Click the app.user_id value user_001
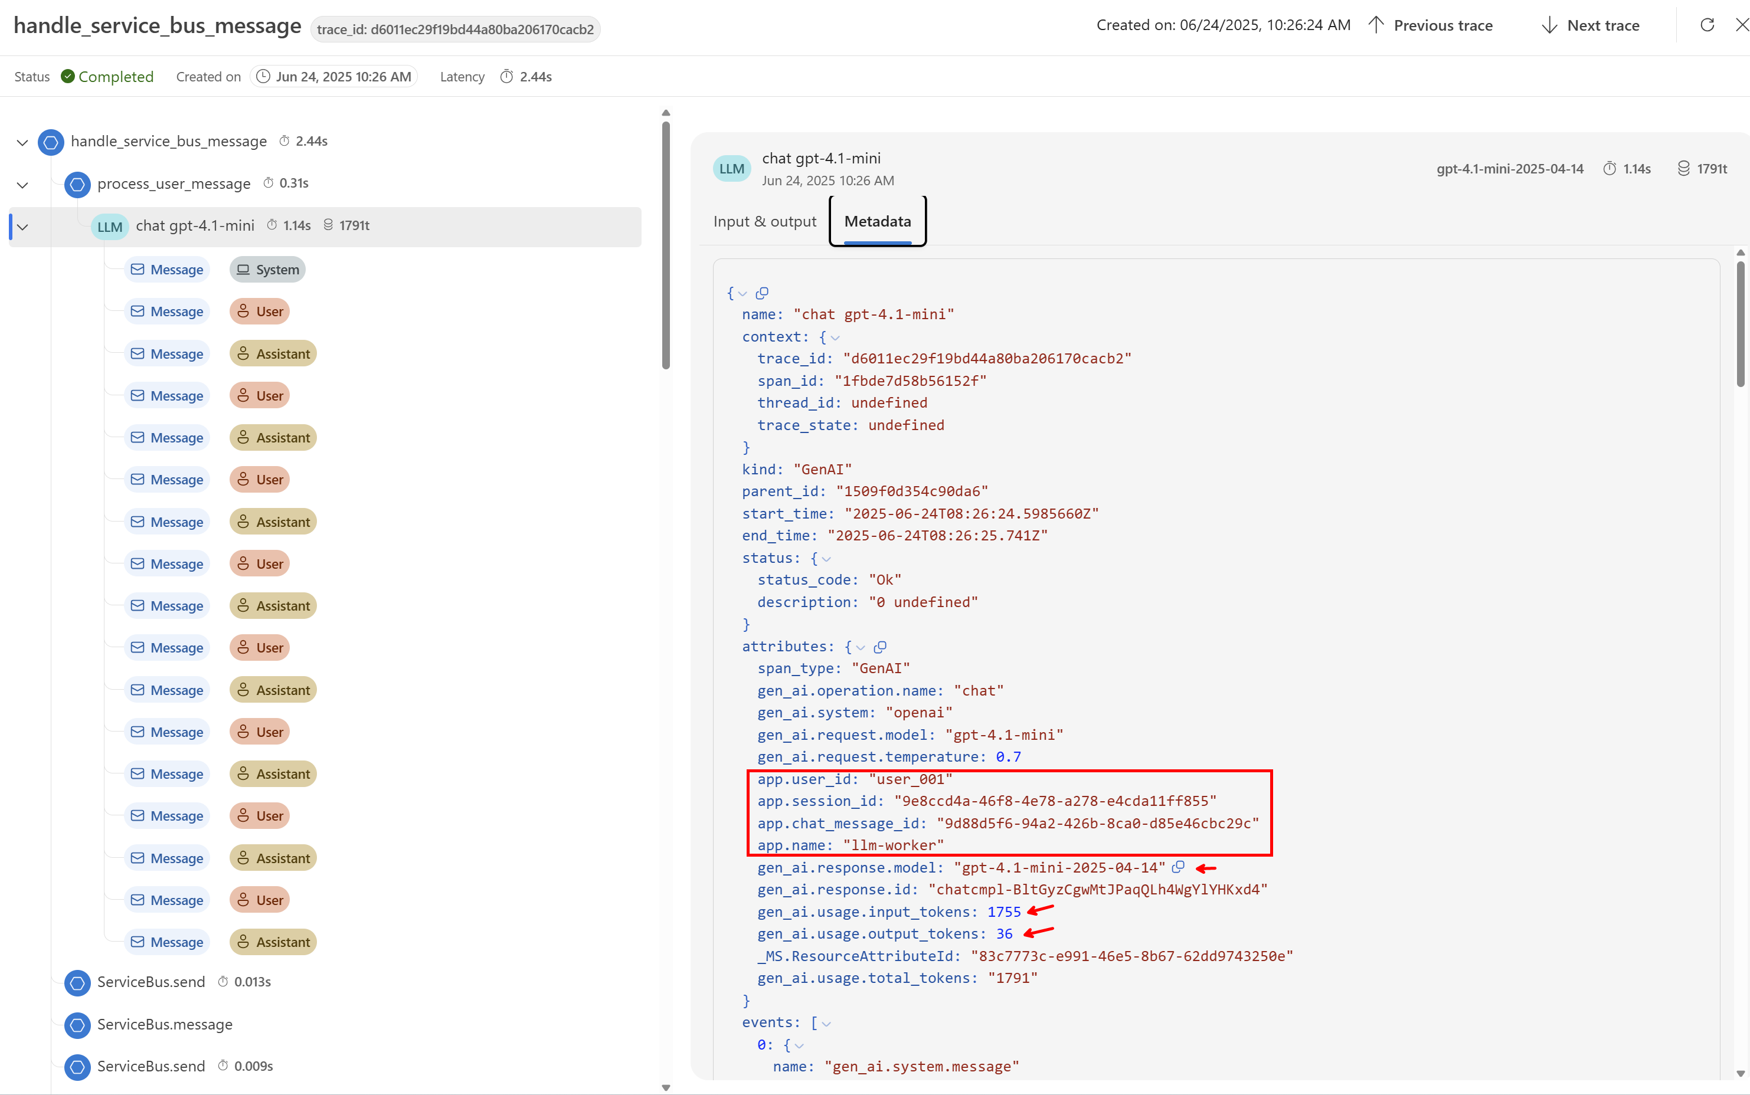Viewport: 1750px width, 1095px height. pyautogui.click(x=911, y=779)
